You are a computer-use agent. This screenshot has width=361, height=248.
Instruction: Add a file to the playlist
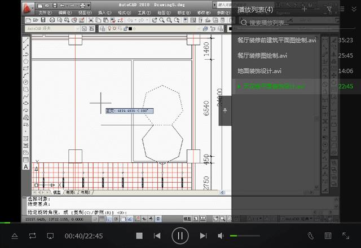click(305, 9)
